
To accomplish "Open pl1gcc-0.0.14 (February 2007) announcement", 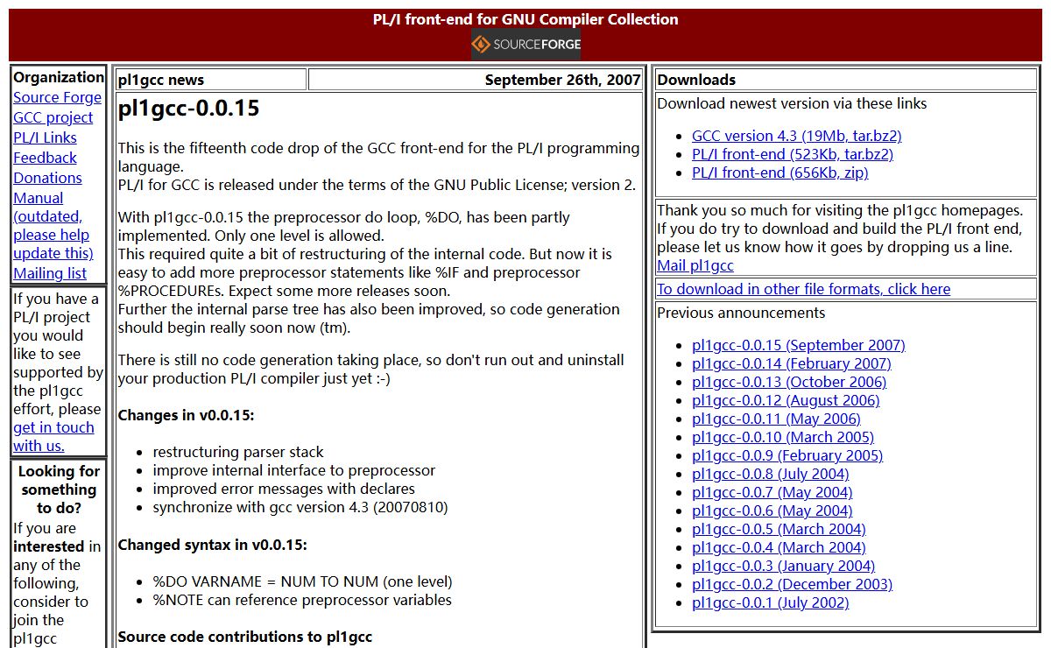I will point(791,363).
